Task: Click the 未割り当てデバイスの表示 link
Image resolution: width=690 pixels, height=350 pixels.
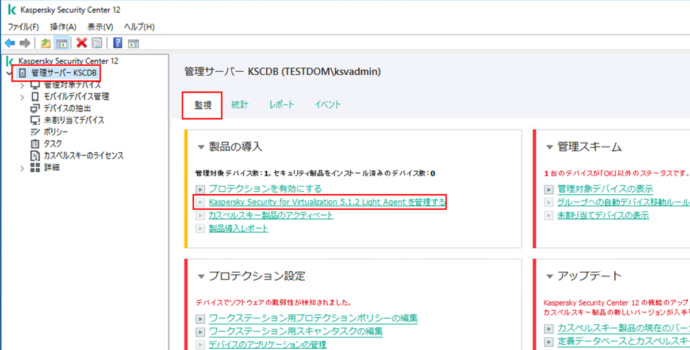Action: [603, 216]
